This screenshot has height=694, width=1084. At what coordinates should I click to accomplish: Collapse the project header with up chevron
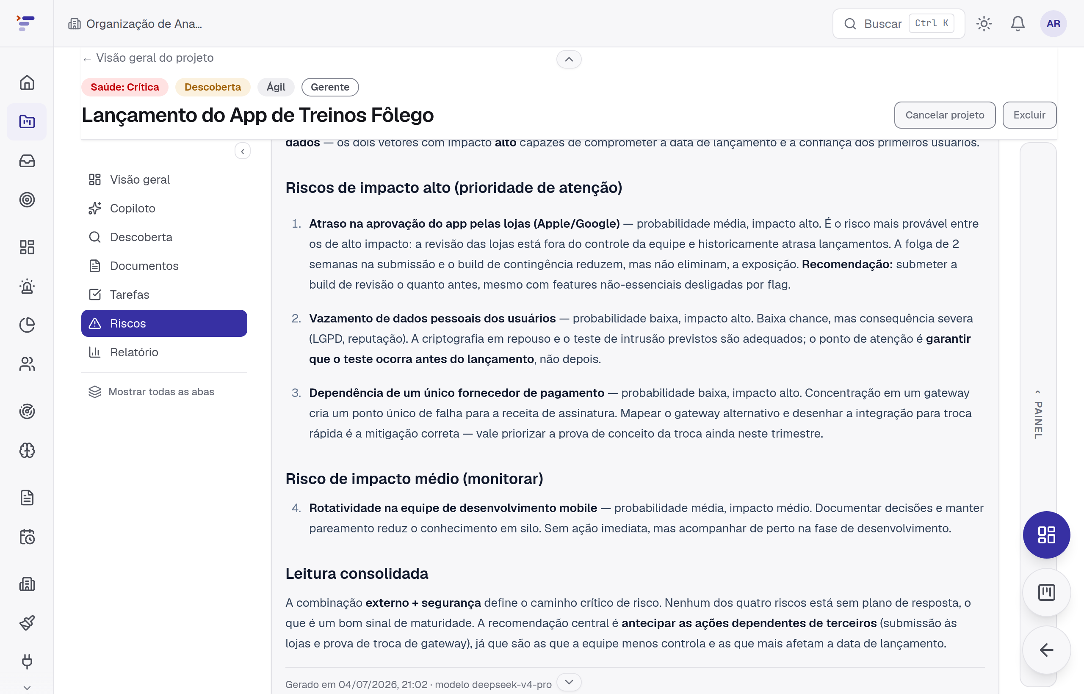click(569, 60)
